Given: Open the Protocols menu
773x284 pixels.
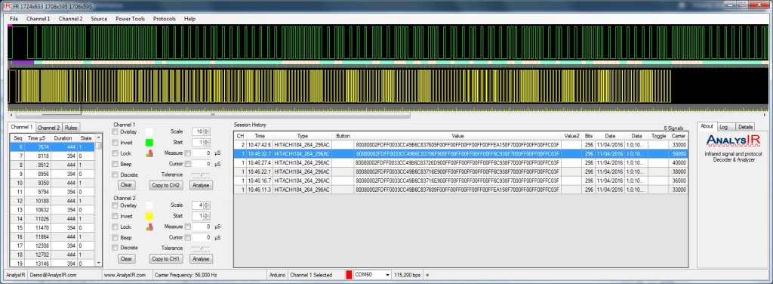Looking at the screenshot, I should coord(164,19).
